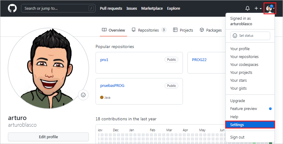Screen dimensions: 283x144
Task: Open the GitHub home logo
Action: point(12,8)
